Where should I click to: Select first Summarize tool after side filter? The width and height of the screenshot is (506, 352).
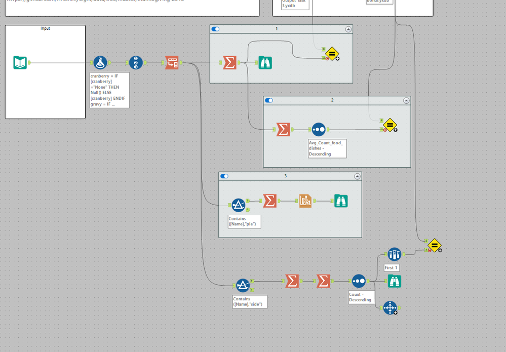click(x=292, y=281)
